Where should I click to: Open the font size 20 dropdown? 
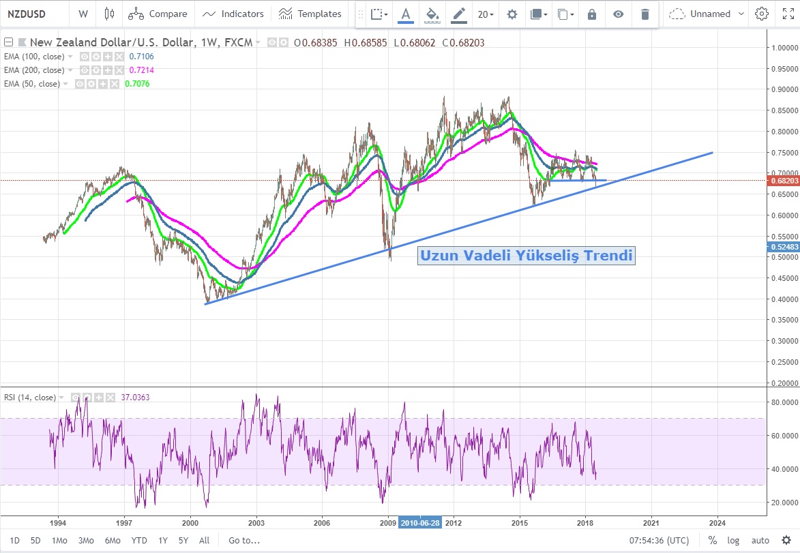(486, 14)
